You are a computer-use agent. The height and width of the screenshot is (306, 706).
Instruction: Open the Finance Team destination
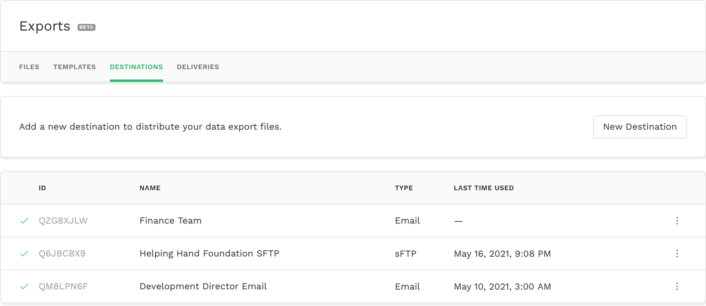click(x=170, y=220)
